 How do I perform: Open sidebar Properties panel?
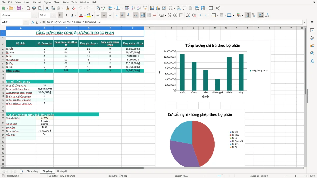point(312,30)
